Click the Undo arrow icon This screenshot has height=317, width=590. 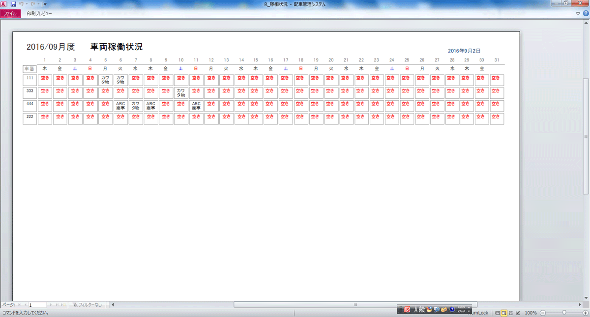click(x=21, y=4)
